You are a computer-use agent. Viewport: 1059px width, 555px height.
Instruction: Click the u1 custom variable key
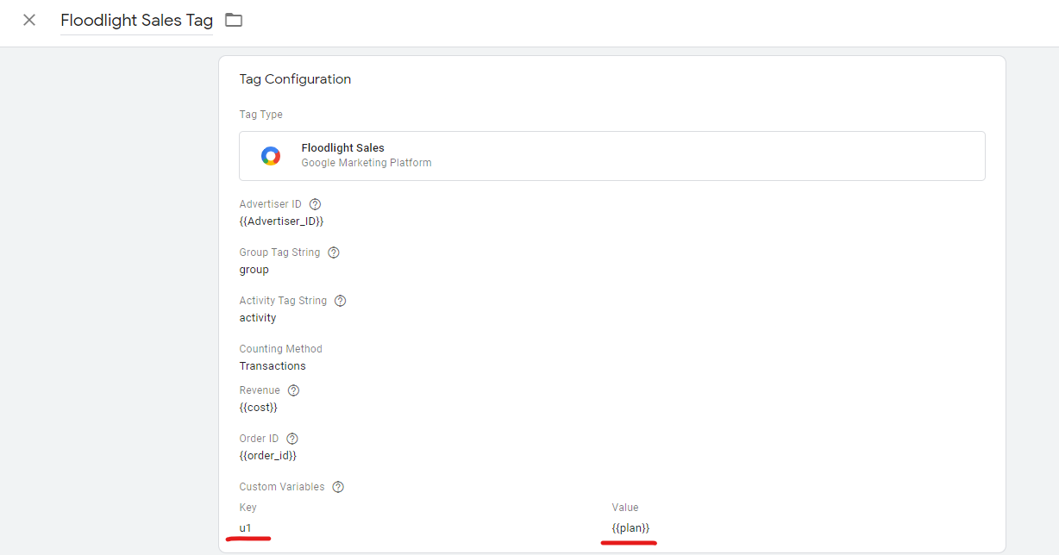pyautogui.click(x=246, y=528)
